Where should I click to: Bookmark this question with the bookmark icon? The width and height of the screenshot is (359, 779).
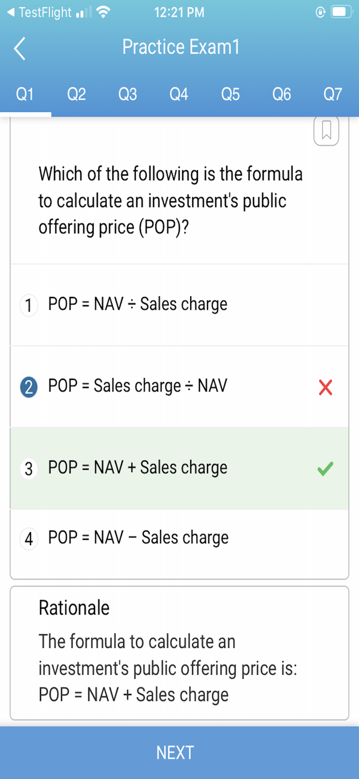326,130
